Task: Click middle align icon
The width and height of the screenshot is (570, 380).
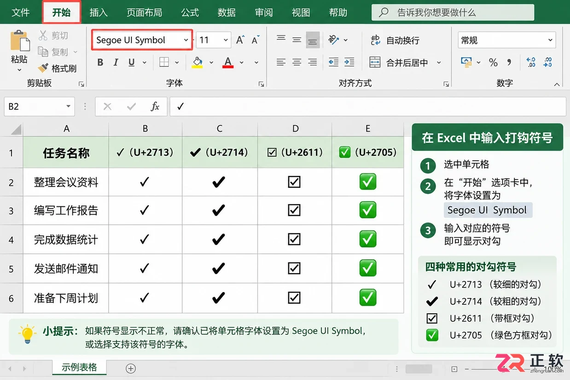Action: 297,40
